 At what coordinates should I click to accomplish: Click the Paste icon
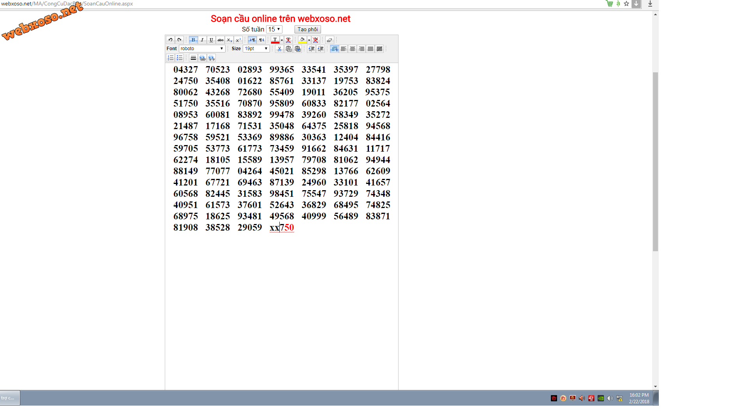pyautogui.click(x=288, y=49)
